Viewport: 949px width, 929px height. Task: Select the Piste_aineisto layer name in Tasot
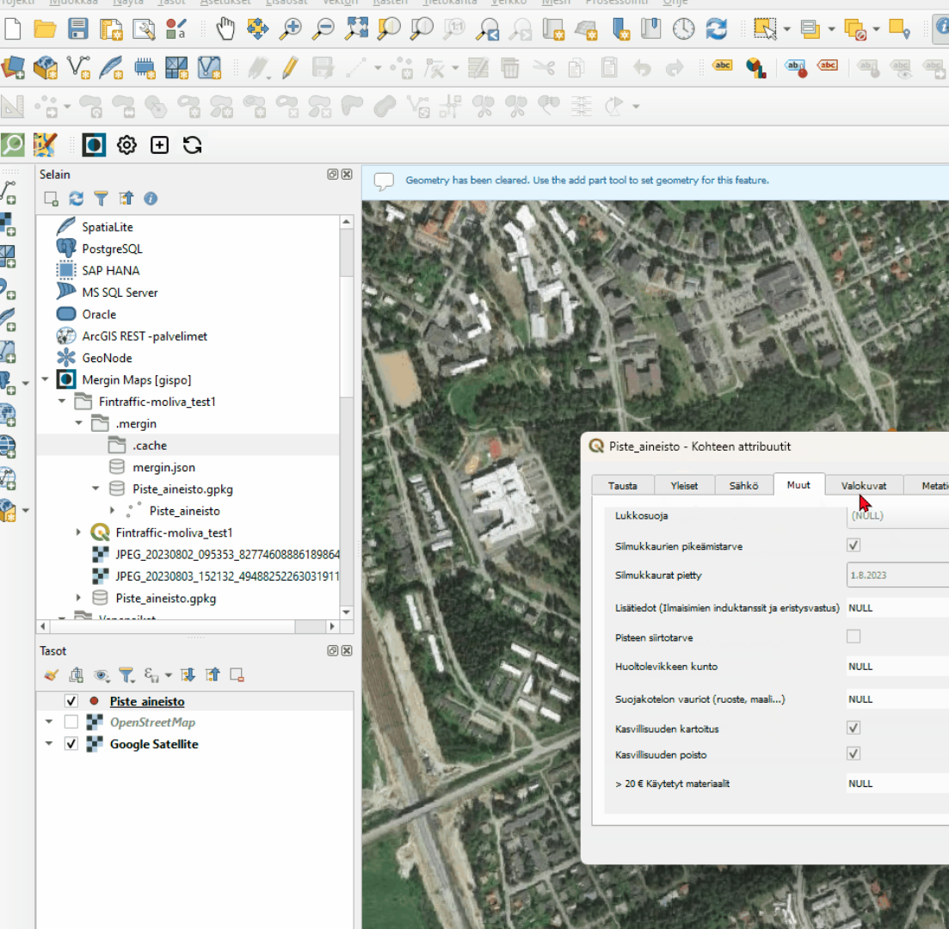pyautogui.click(x=147, y=701)
